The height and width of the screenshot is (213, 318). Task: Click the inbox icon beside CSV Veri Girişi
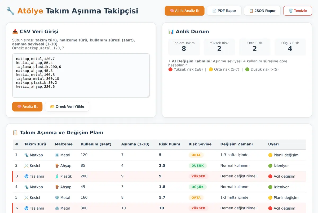[x=15, y=32]
